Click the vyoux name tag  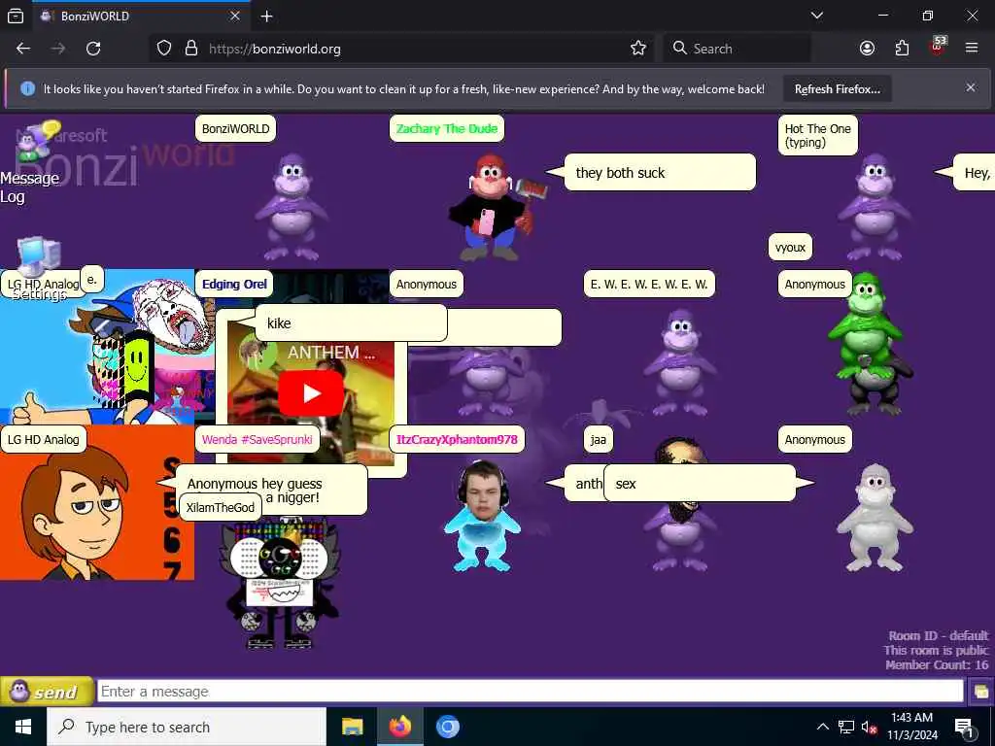(790, 248)
